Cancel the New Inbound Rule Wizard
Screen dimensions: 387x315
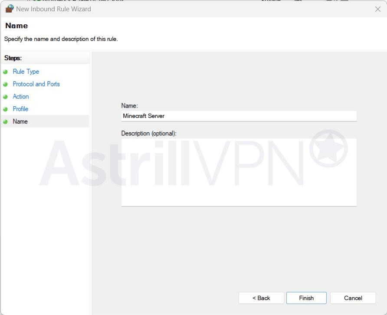click(353, 298)
